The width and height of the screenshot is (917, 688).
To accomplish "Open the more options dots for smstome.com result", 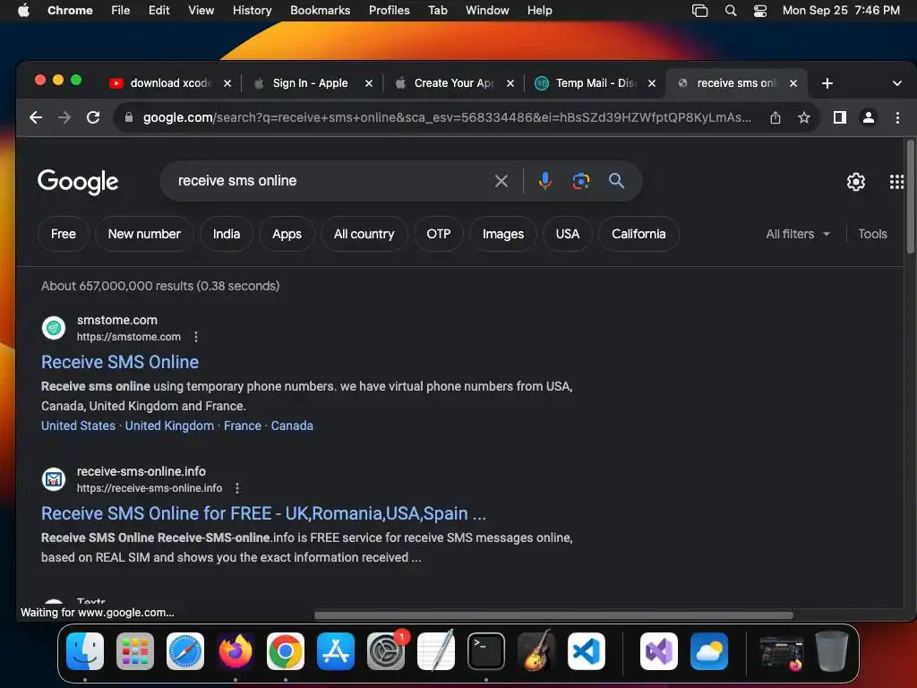I will click(196, 337).
